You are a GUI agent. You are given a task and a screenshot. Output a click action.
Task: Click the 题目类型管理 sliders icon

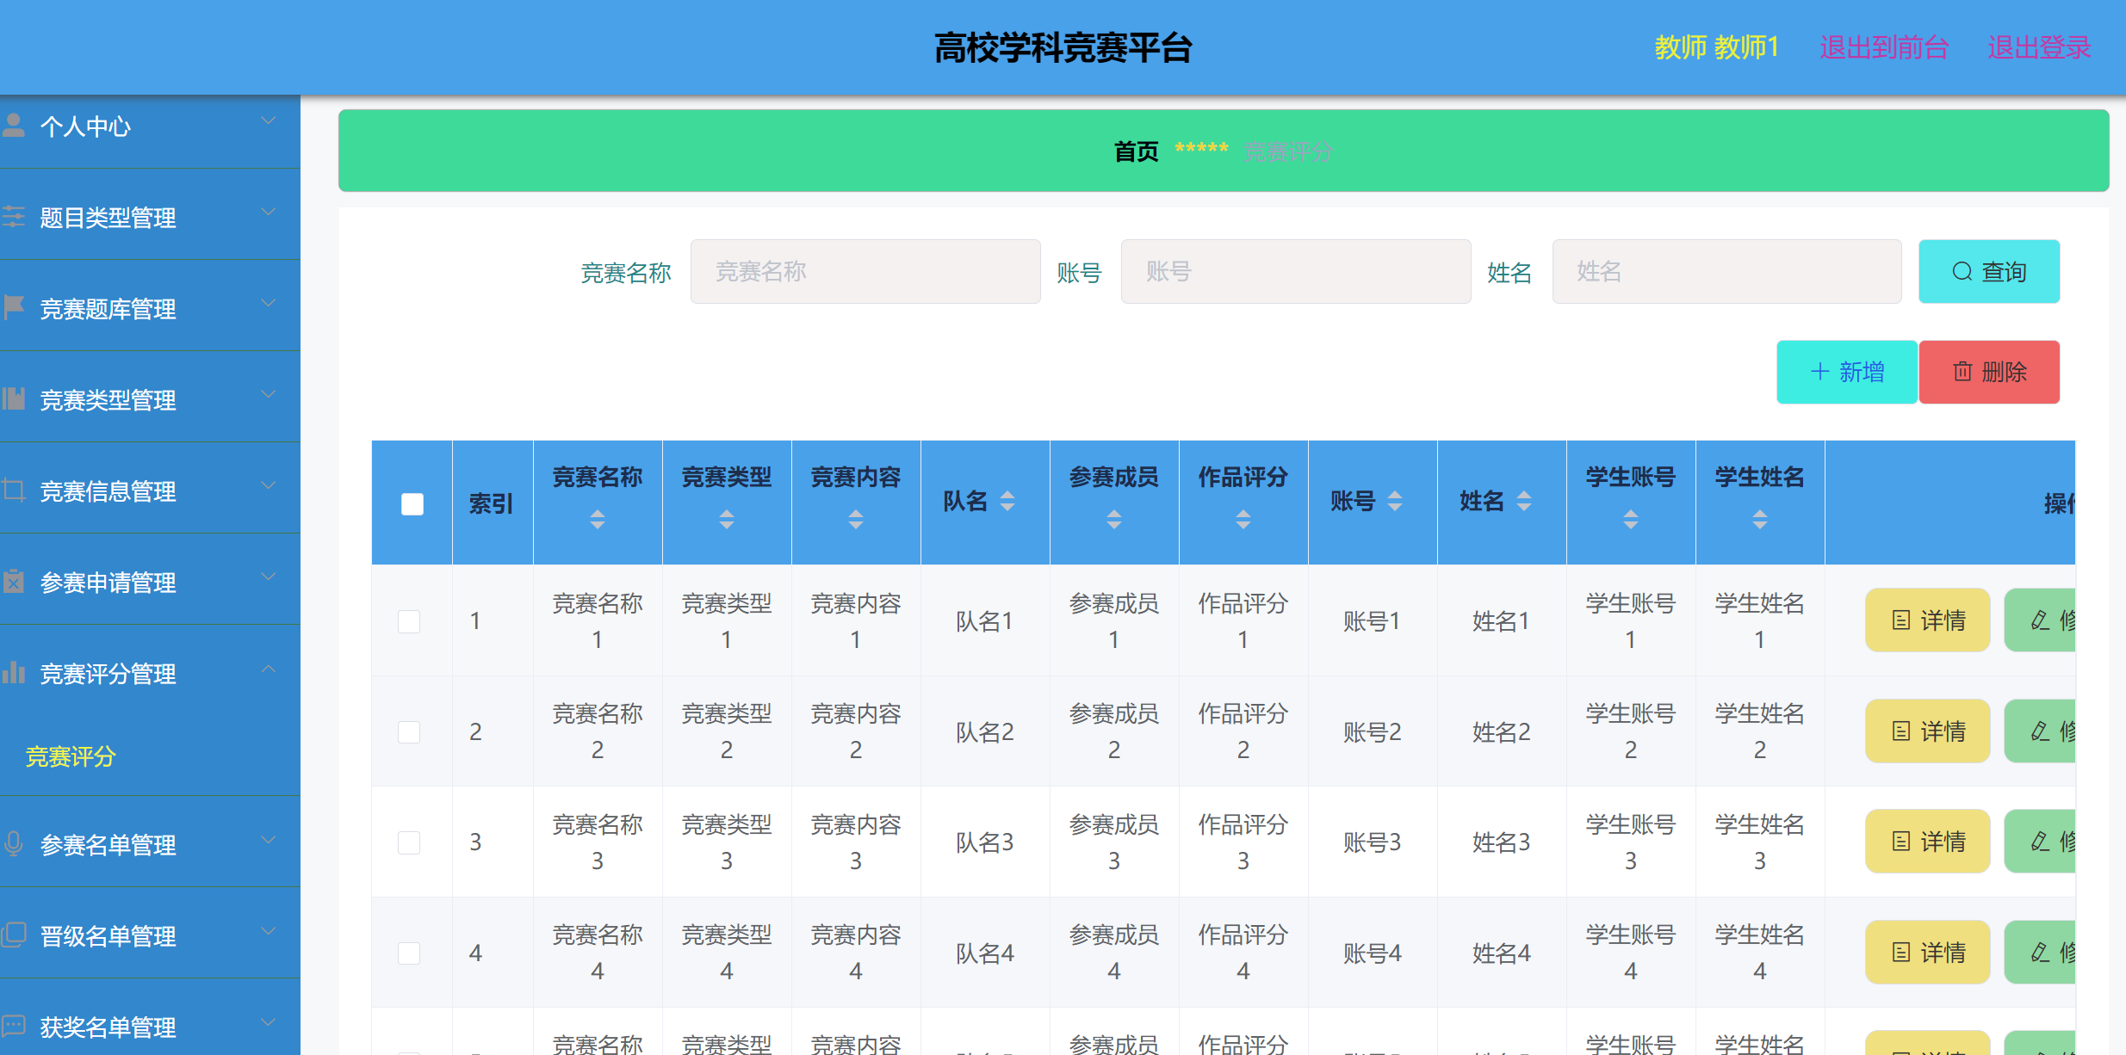point(13,217)
